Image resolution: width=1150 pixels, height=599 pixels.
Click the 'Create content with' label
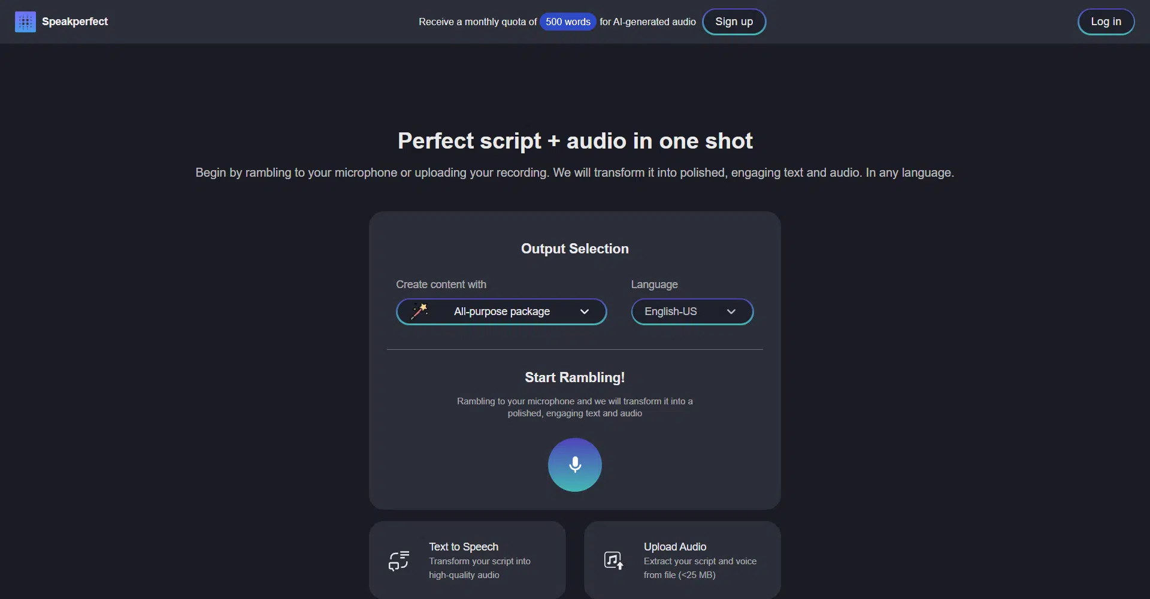(441, 285)
